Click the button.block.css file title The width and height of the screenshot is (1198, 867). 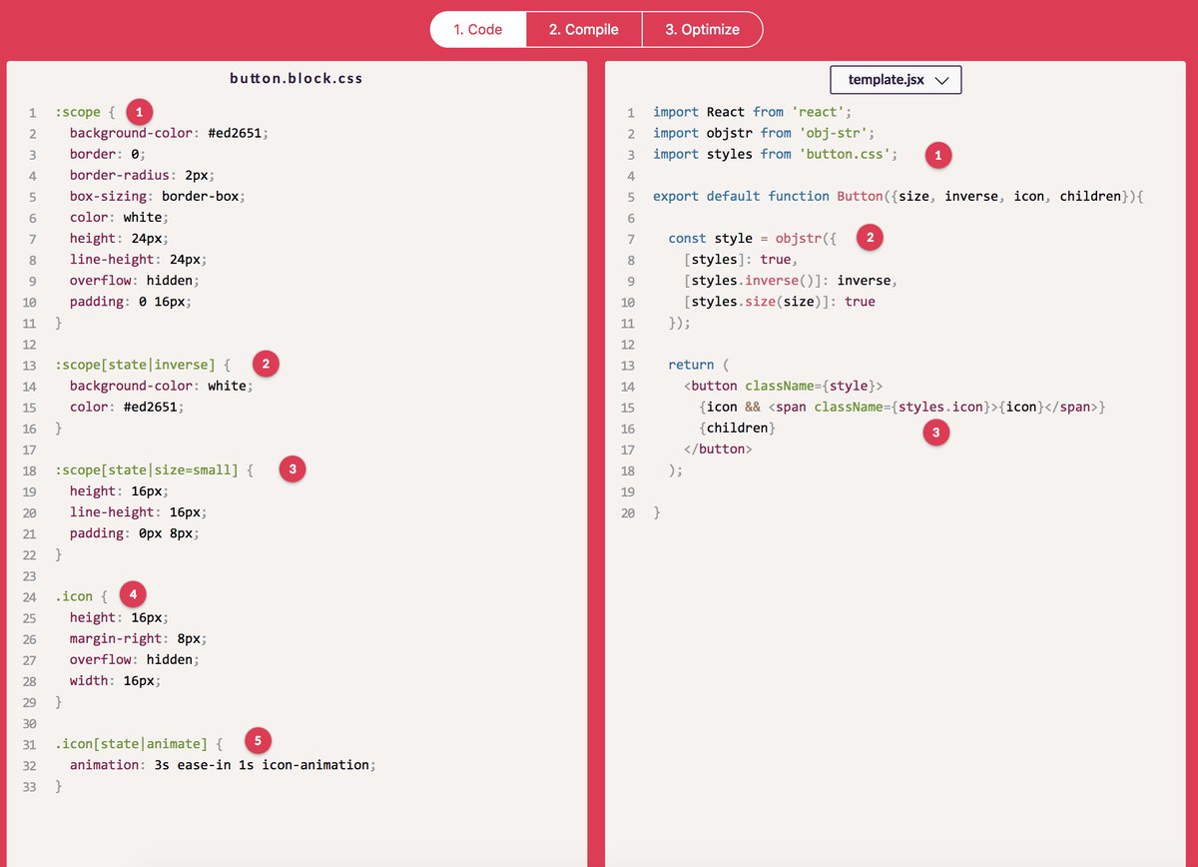tap(297, 78)
